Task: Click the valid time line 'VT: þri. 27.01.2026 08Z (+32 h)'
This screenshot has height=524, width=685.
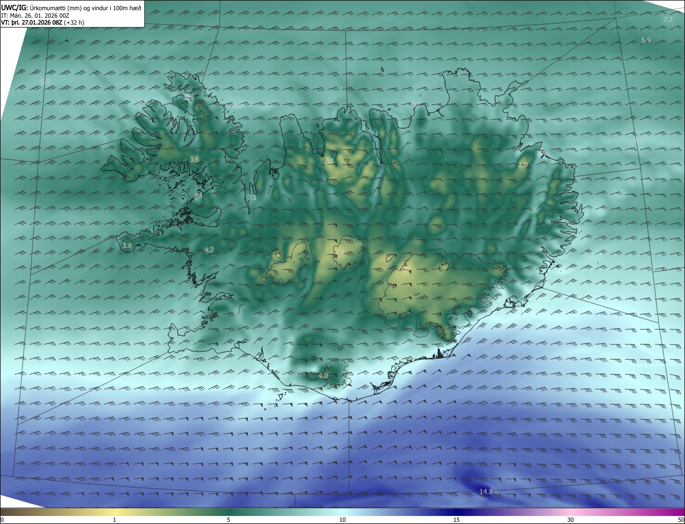Action: (43, 23)
